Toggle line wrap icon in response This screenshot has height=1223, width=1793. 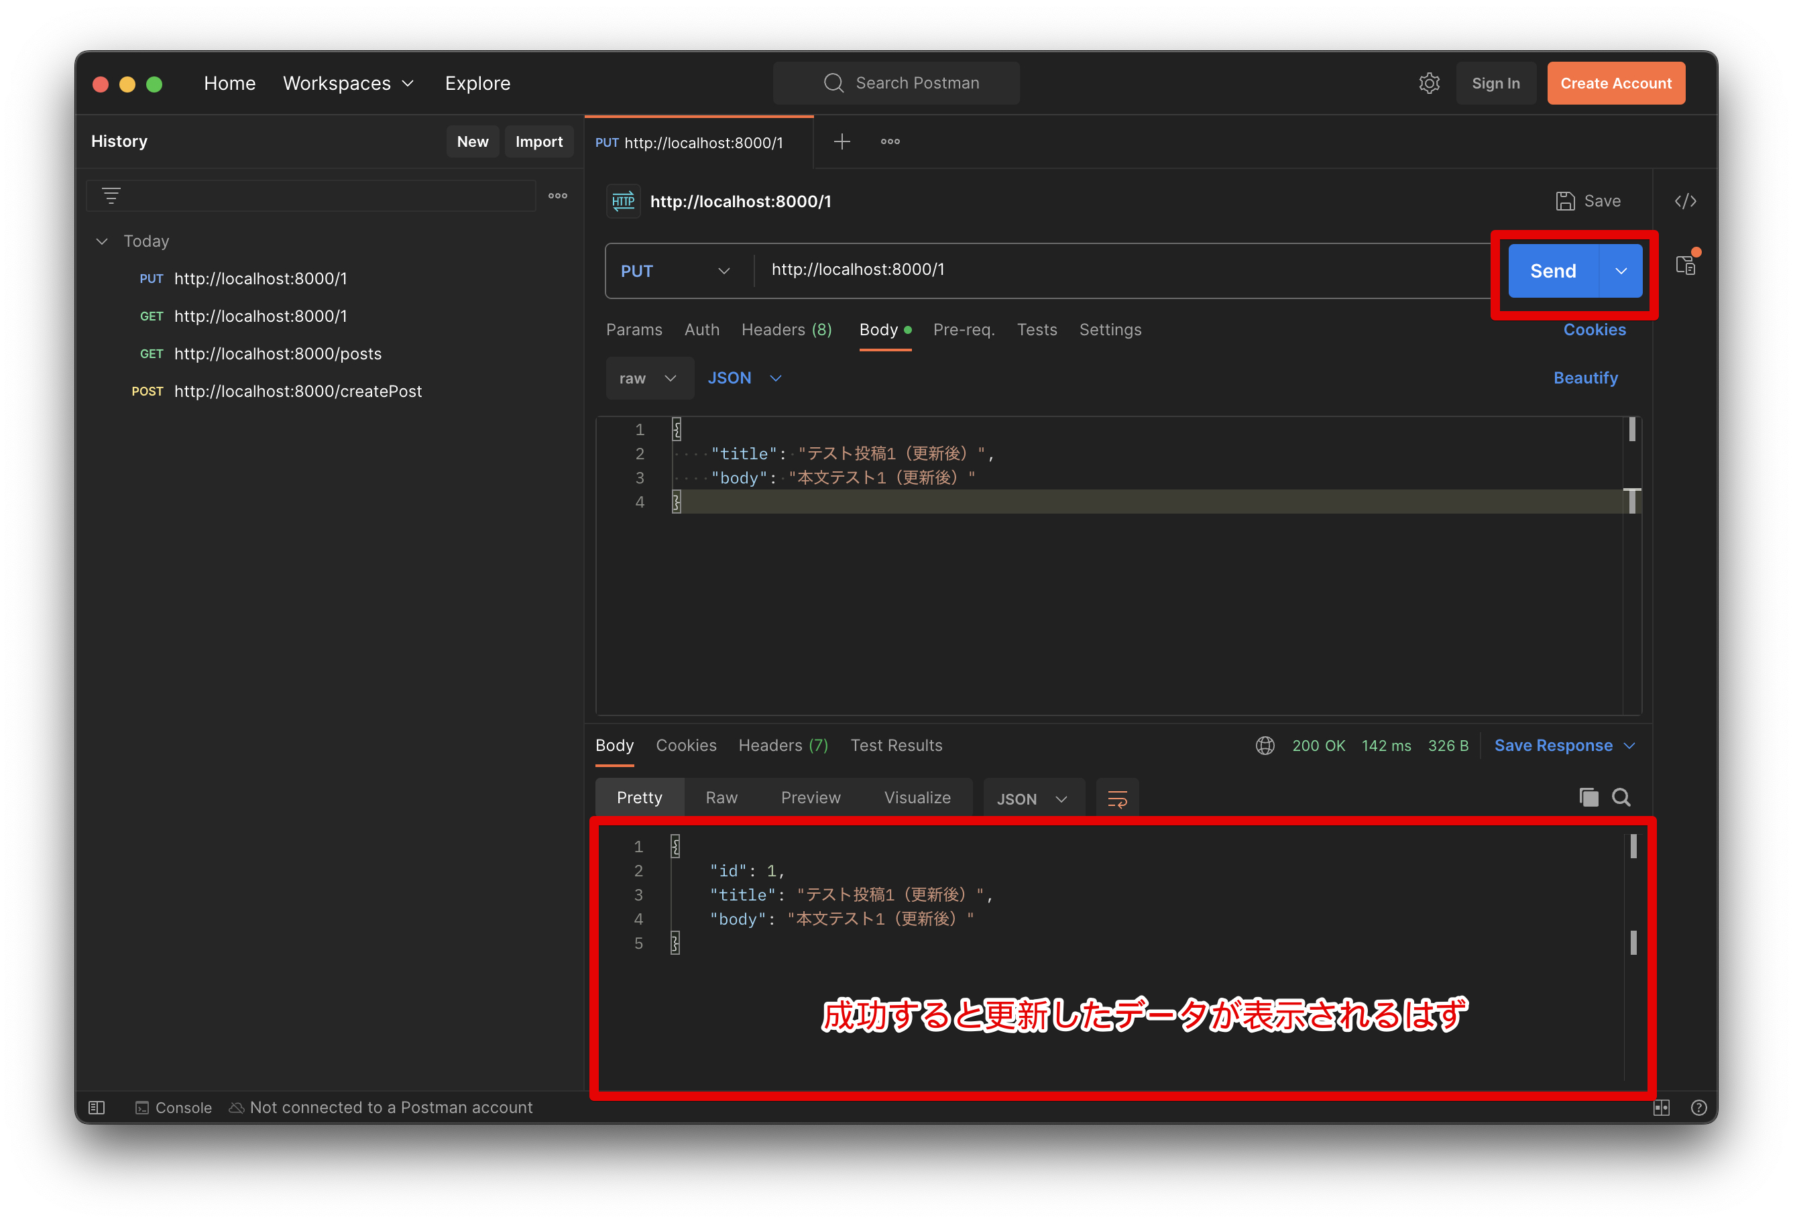coord(1117,799)
